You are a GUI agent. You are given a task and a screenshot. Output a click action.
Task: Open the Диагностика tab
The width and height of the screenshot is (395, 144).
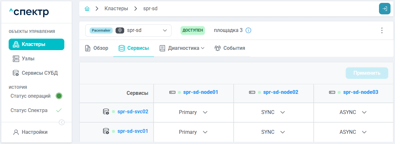[182, 48]
